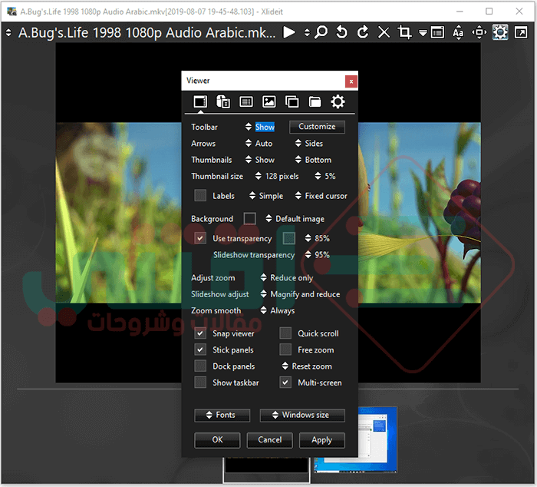Toggle Stick panels checkbox
537x487 pixels.
coord(200,350)
